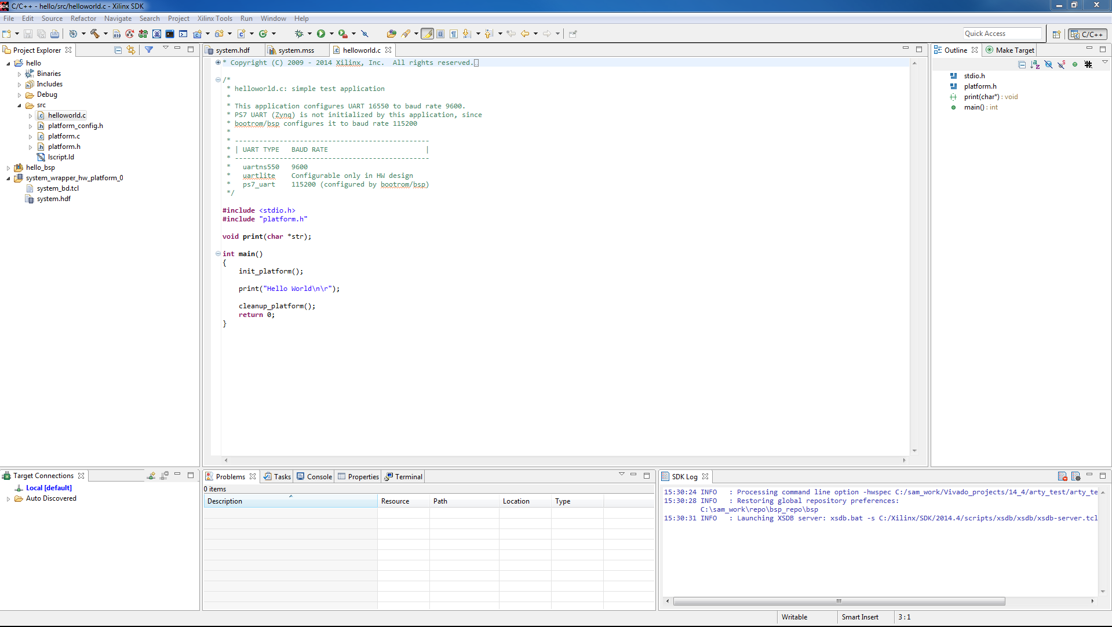Click the C/C++ perspective button
The image size is (1112, 627).
[x=1088, y=34]
